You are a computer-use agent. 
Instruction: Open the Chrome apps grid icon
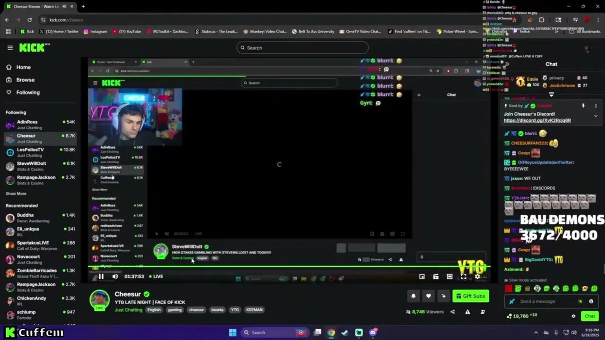click(x=8, y=32)
